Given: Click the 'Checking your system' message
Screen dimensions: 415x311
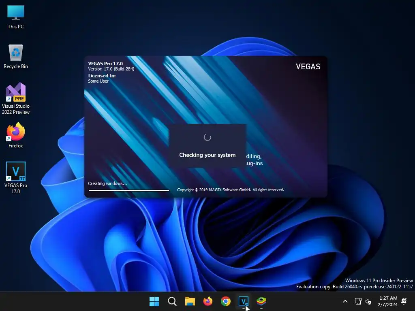Looking at the screenshot, I should [x=207, y=155].
